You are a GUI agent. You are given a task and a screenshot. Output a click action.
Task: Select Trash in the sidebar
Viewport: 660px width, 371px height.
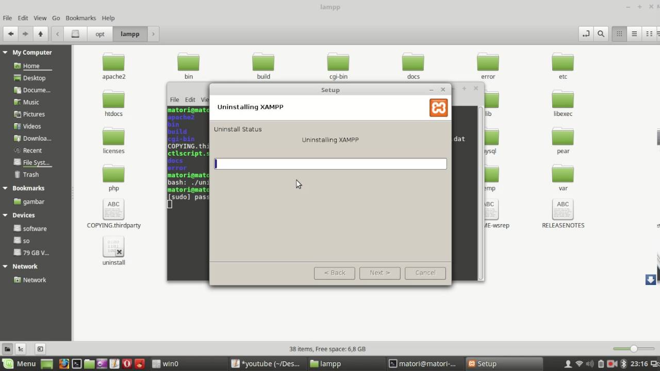[30, 174]
